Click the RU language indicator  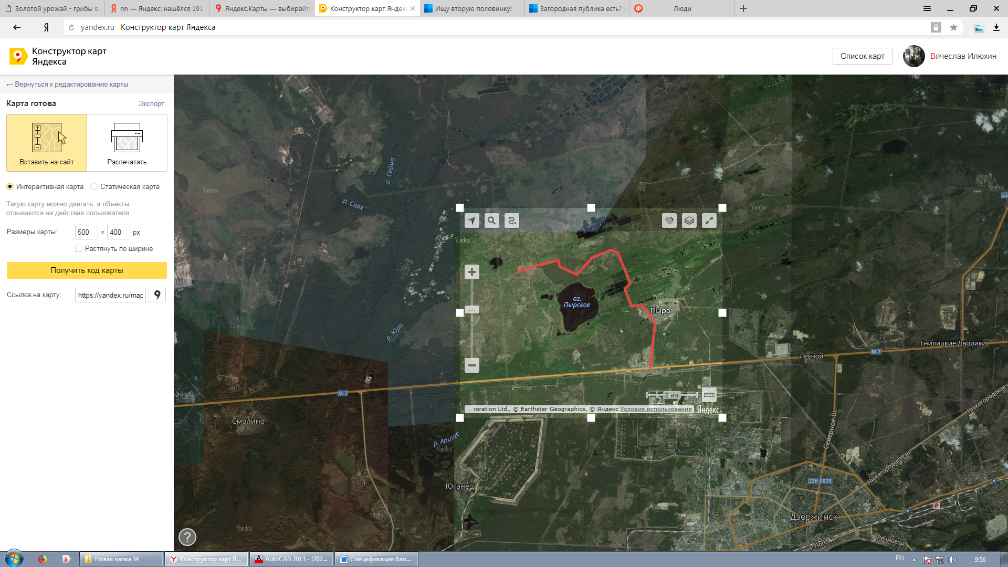[x=900, y=558]
